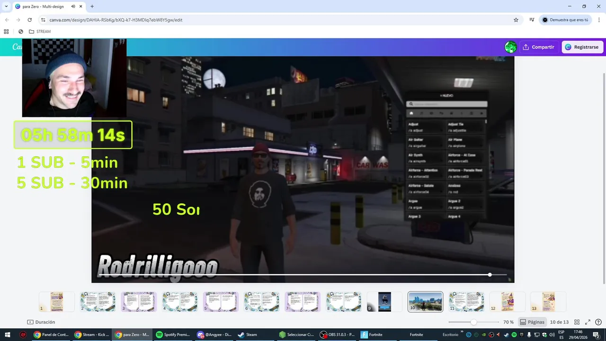Close the 'para Zero - Multi-design' tab
Screen dimensions: 606x341
click(81, 7)
